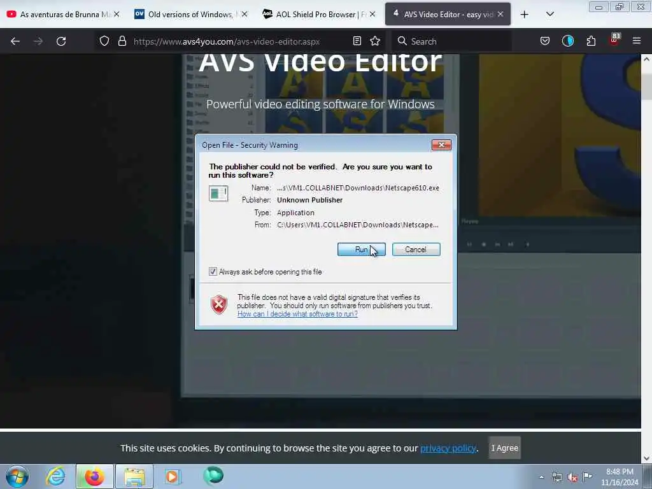The height and width of the screenshot is (489, 652).
Task: Open a new browser tab
Action: tap(525, 15)
